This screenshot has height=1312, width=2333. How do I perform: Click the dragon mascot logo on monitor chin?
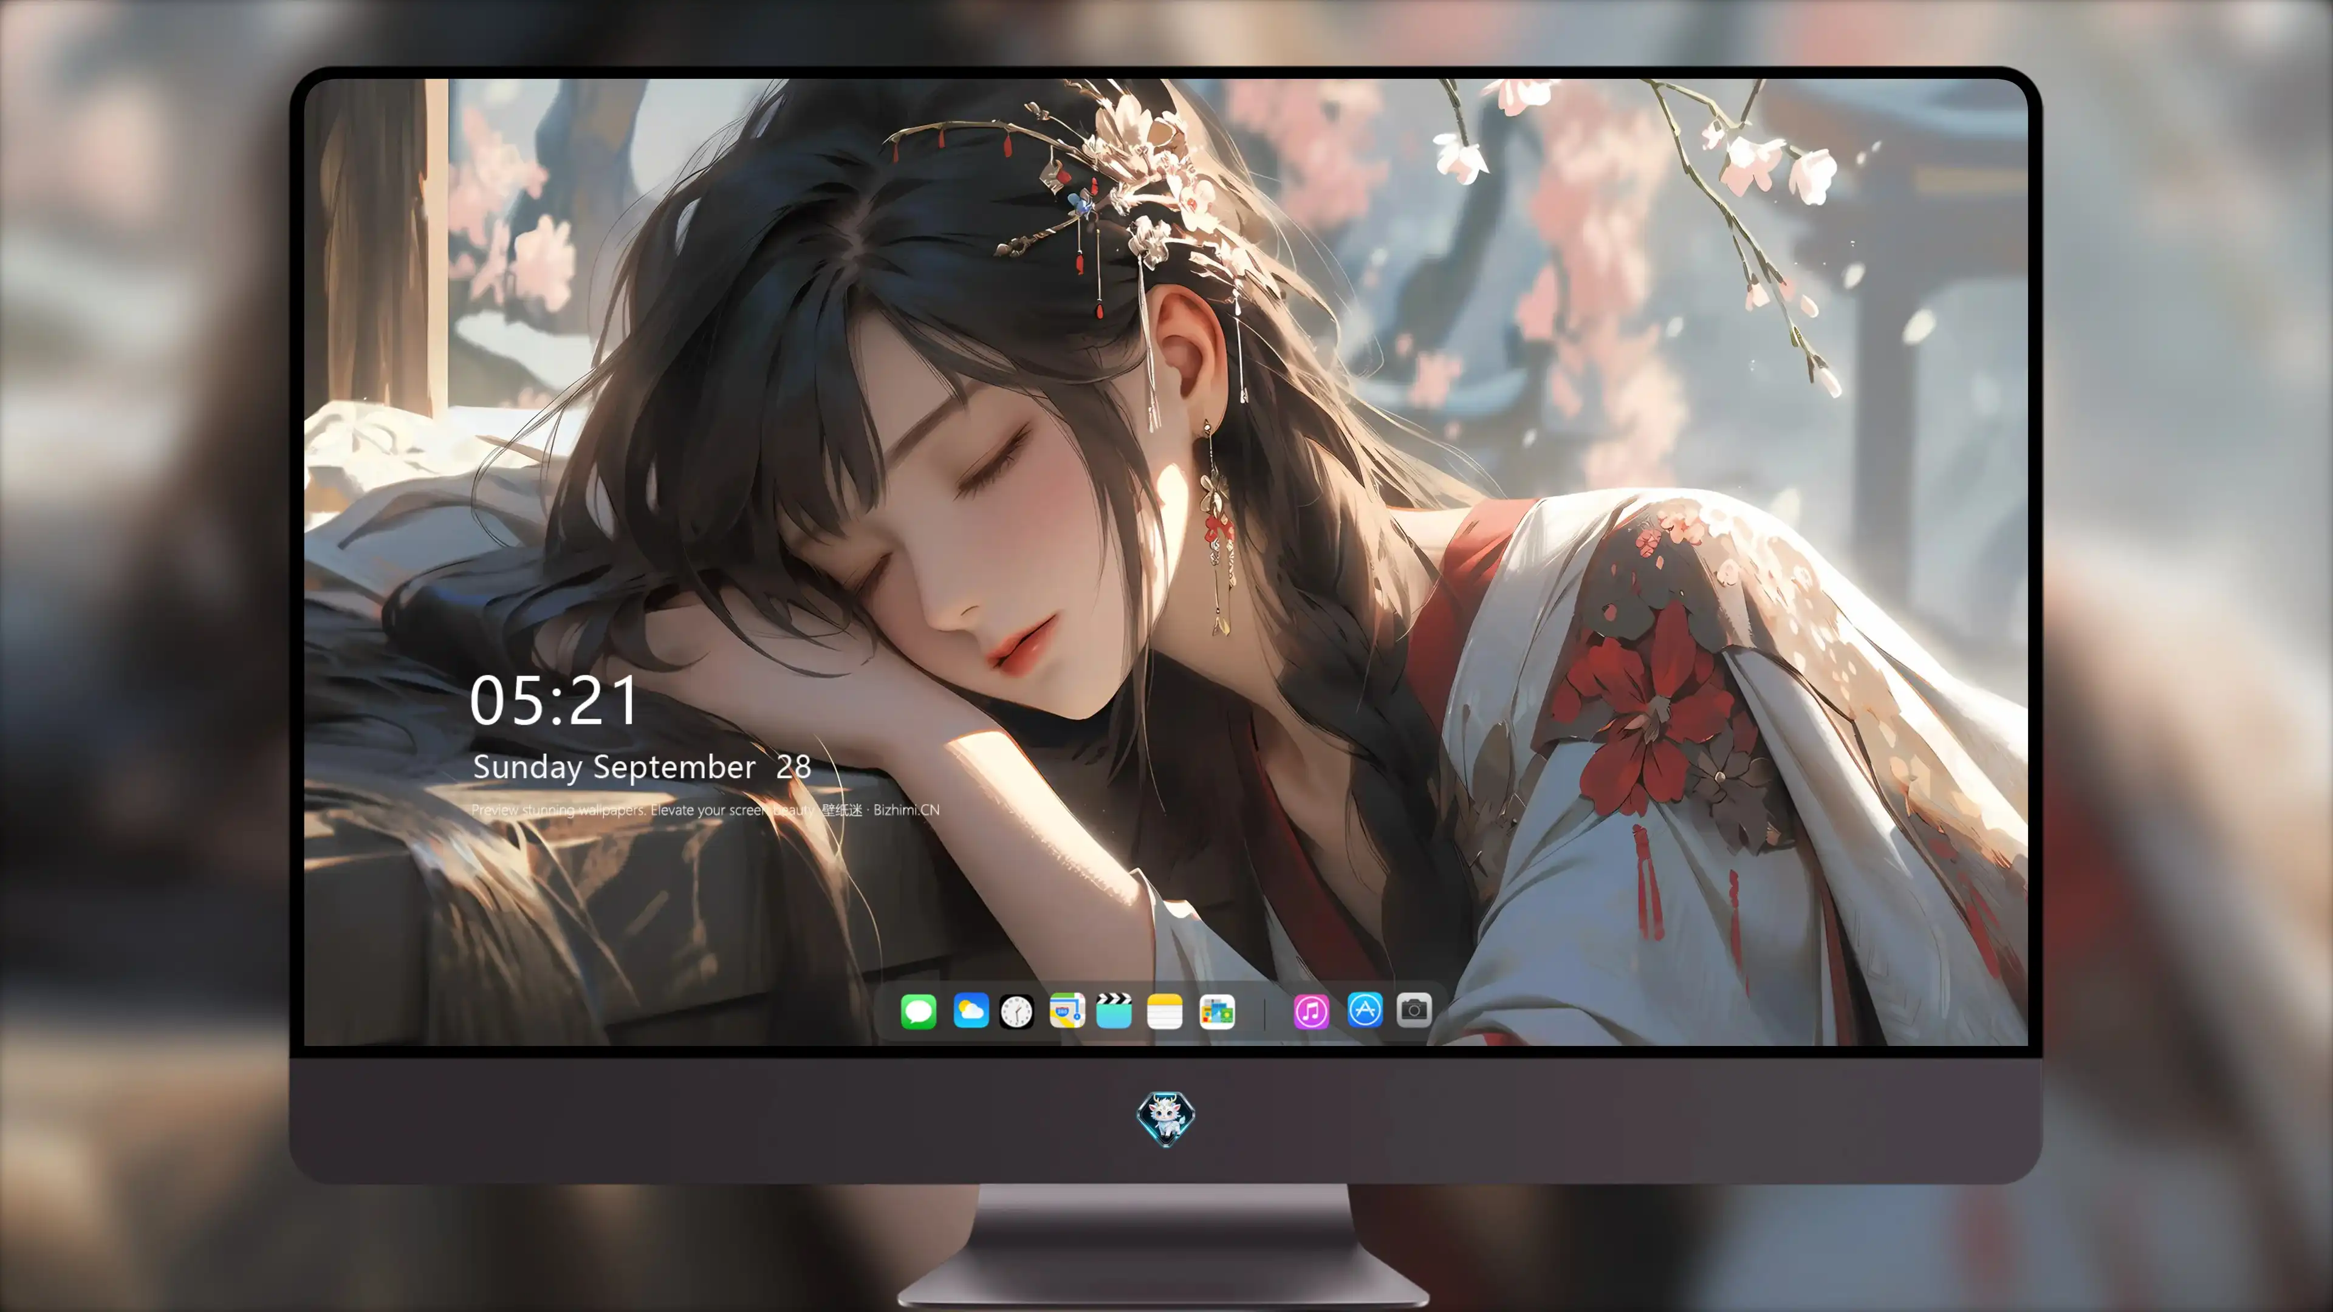pos(1166,1119)
